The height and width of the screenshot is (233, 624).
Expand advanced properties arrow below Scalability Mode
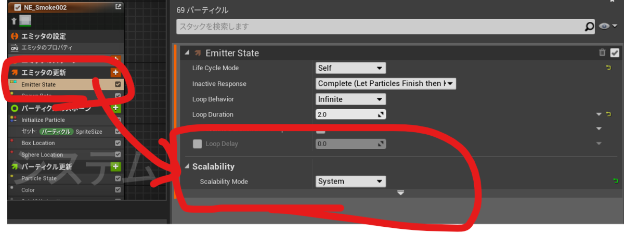400,193
